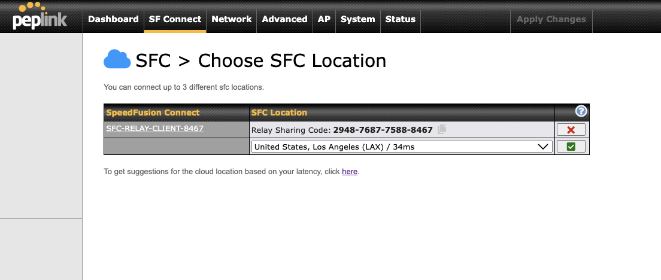Open the System tab
This screenshot has height=280, width=661.
357,19
